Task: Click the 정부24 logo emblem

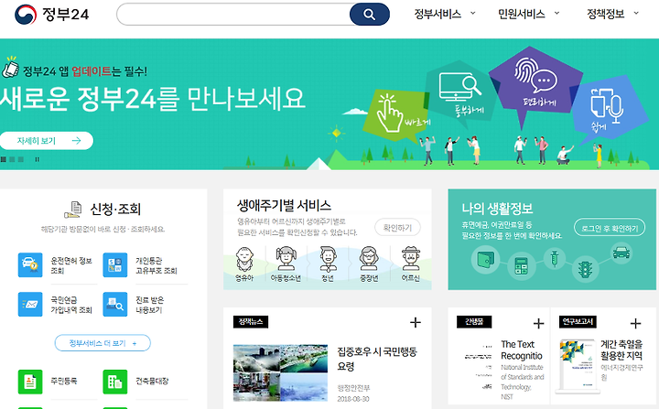Action: pos(26,14)
